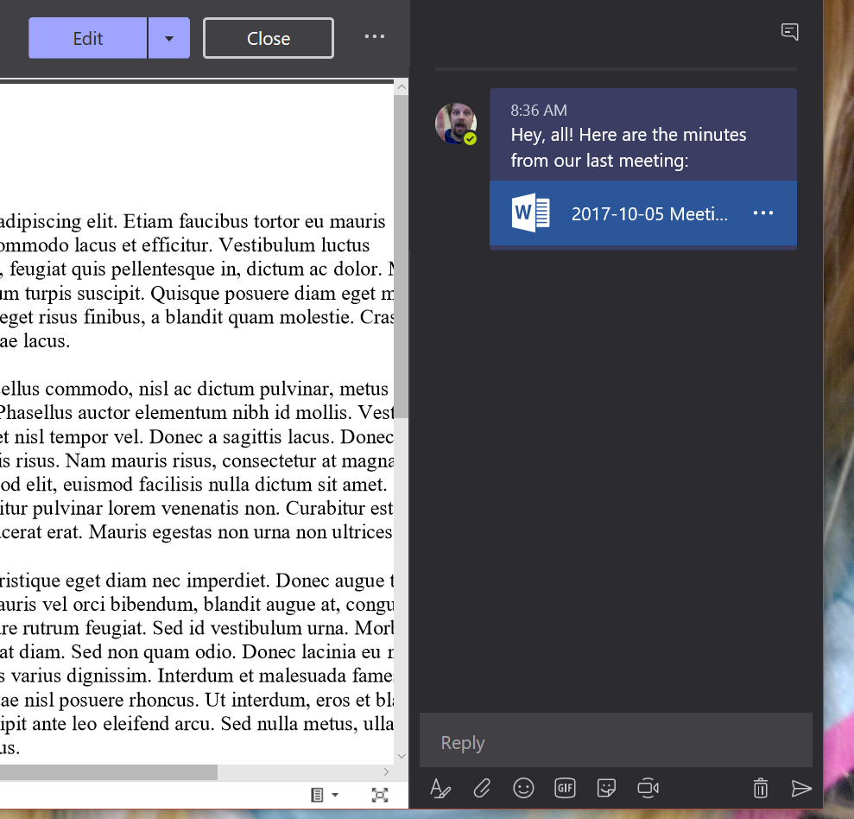
Task: Toggle the conversation pane icon
Action: [x=789, y=32]
